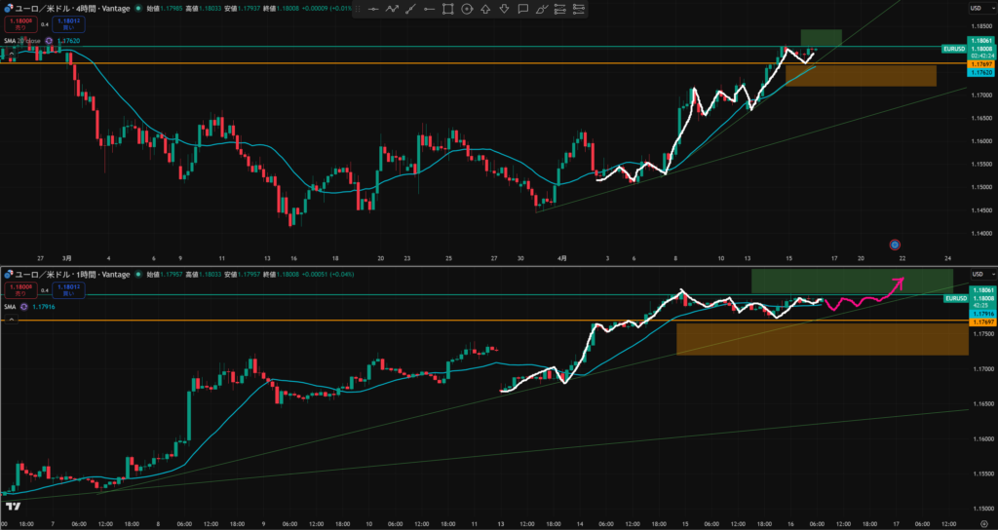This screenshot has height=530, width=998.
Task: Click the top chart symbol title EUR/USD 4-hour
Action: coord(68,8)
